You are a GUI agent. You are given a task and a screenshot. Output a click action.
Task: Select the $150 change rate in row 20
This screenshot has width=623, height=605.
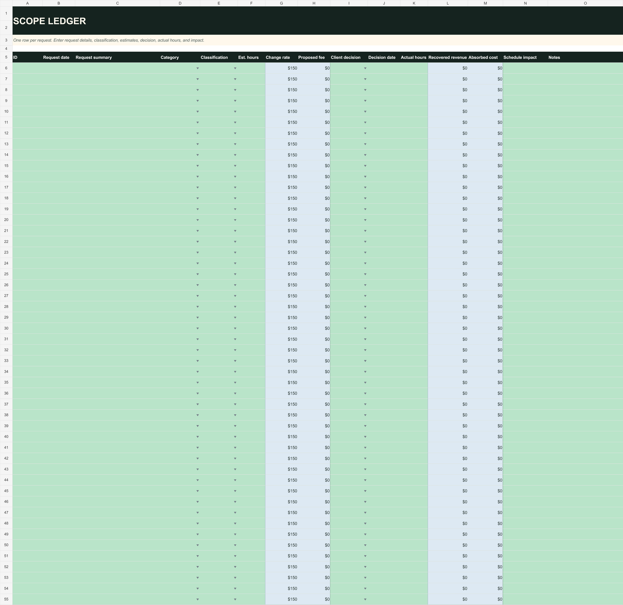(x=282, y=220)
